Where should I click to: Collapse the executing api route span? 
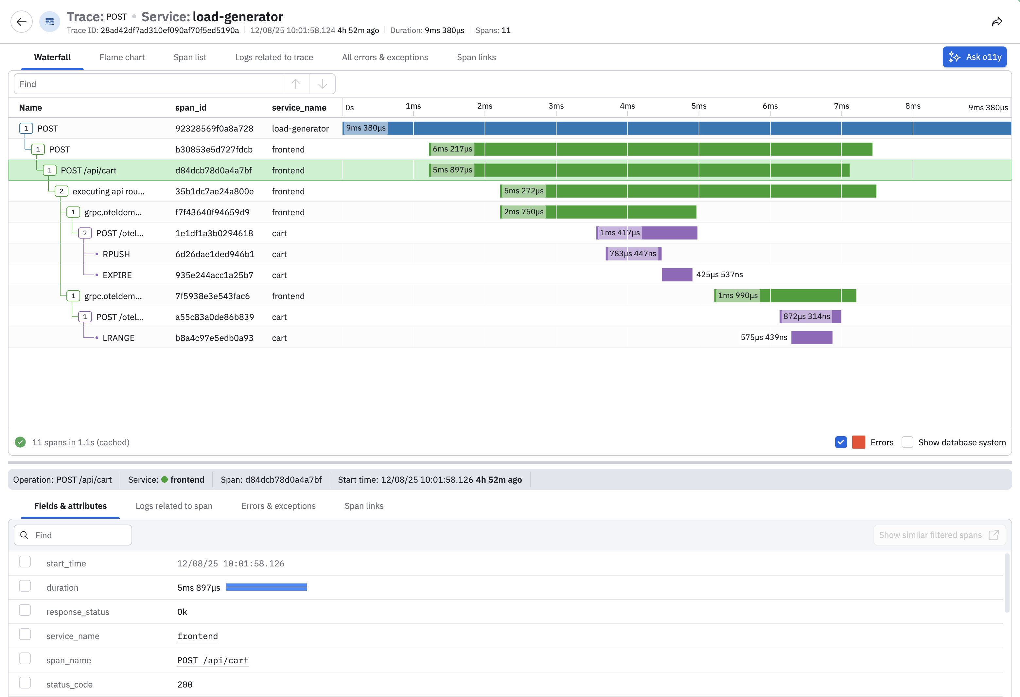pos(62,191)
